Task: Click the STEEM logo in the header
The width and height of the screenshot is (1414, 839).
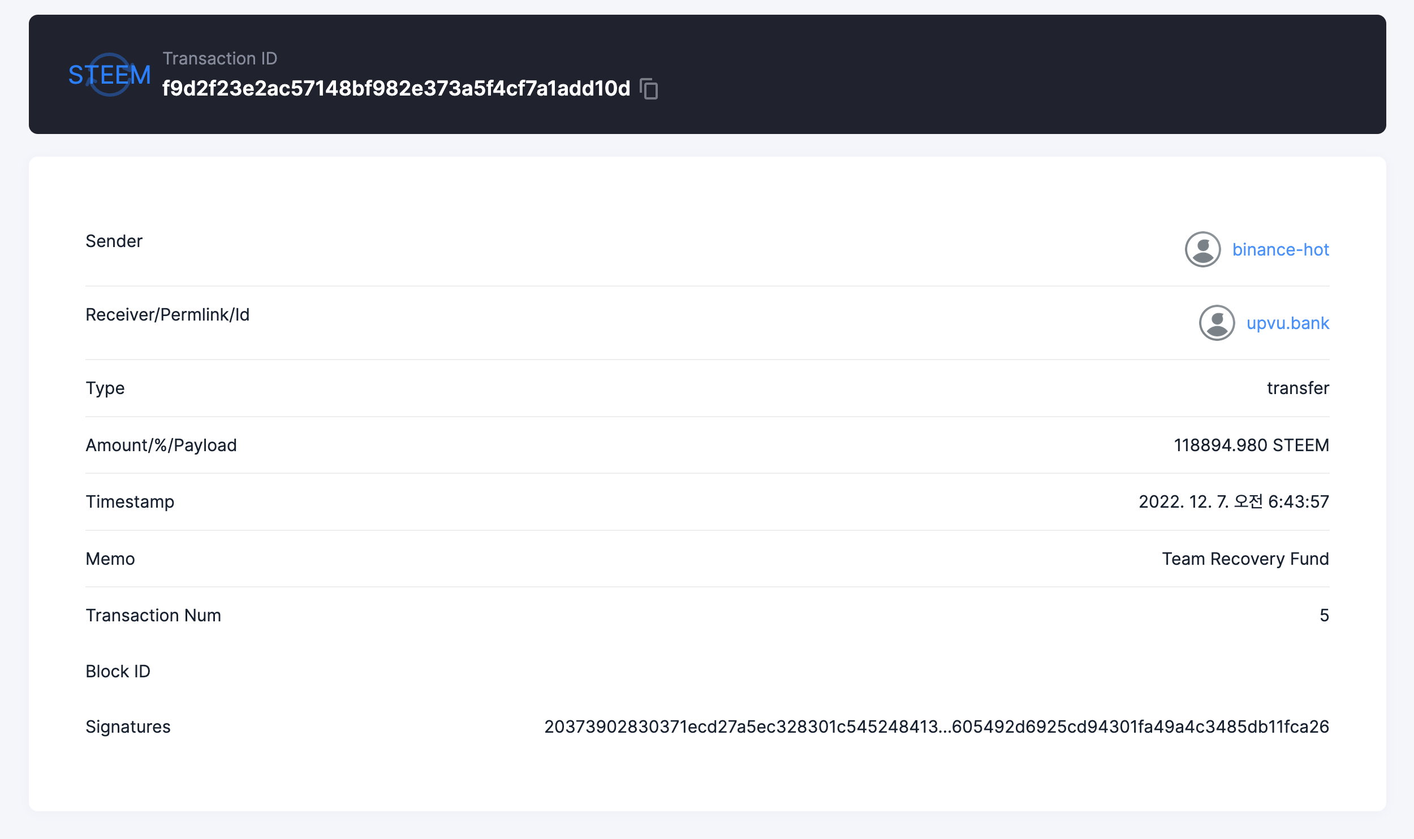Action: (x=110, y=75)
